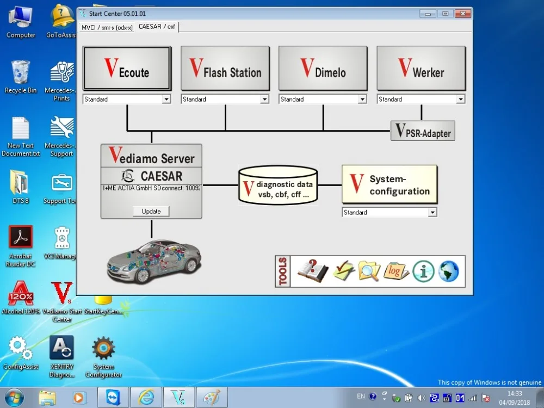Click the I+ME ACTIA SDconnect text field

[x=151, y=188]
